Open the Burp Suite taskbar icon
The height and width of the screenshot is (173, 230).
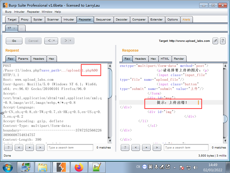[61, 167]
